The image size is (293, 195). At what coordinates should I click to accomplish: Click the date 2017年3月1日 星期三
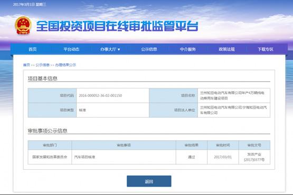click(x=30, y=4)
